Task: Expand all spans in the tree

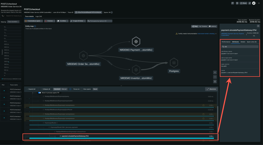Action: [x=31, y=89]
